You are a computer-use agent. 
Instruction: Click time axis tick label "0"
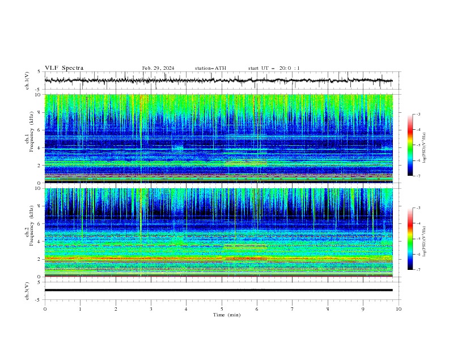coord(45,309)
